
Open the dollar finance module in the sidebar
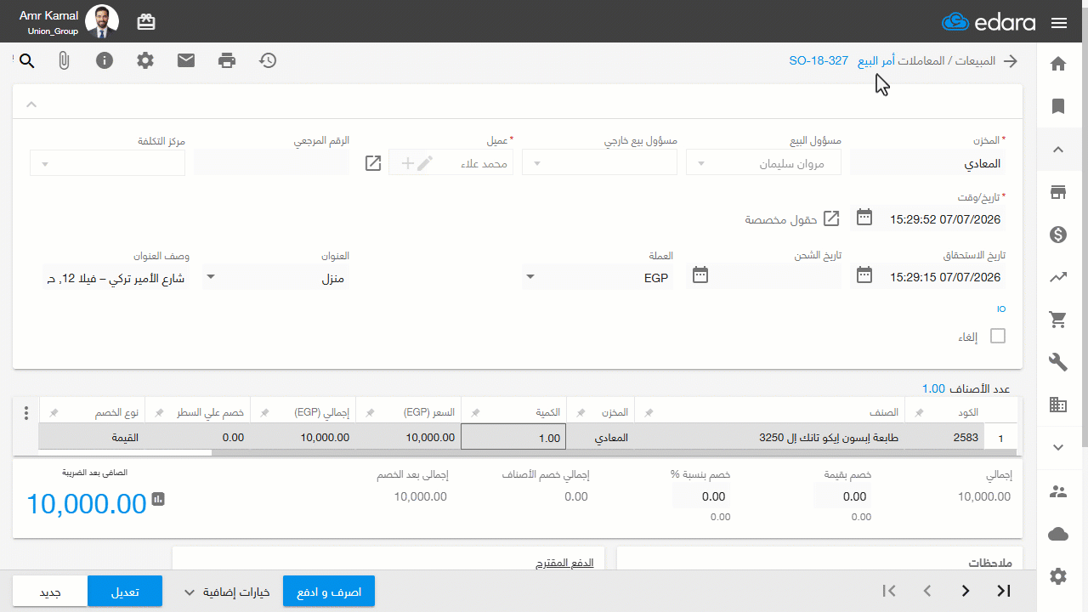click(1058, 235)
